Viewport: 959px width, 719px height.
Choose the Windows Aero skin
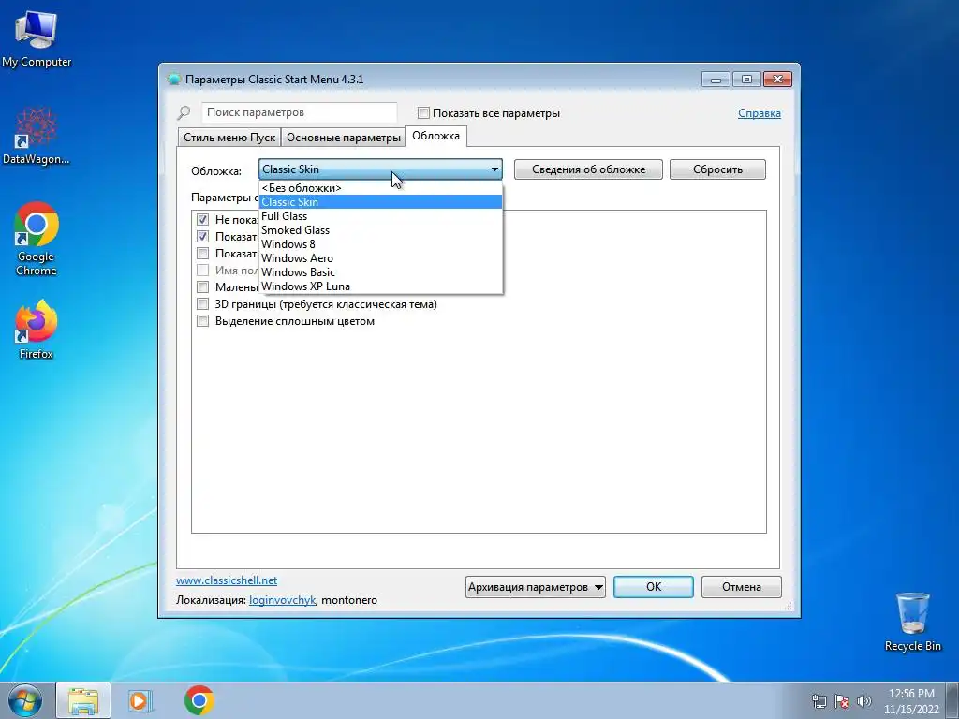[380, 258]
